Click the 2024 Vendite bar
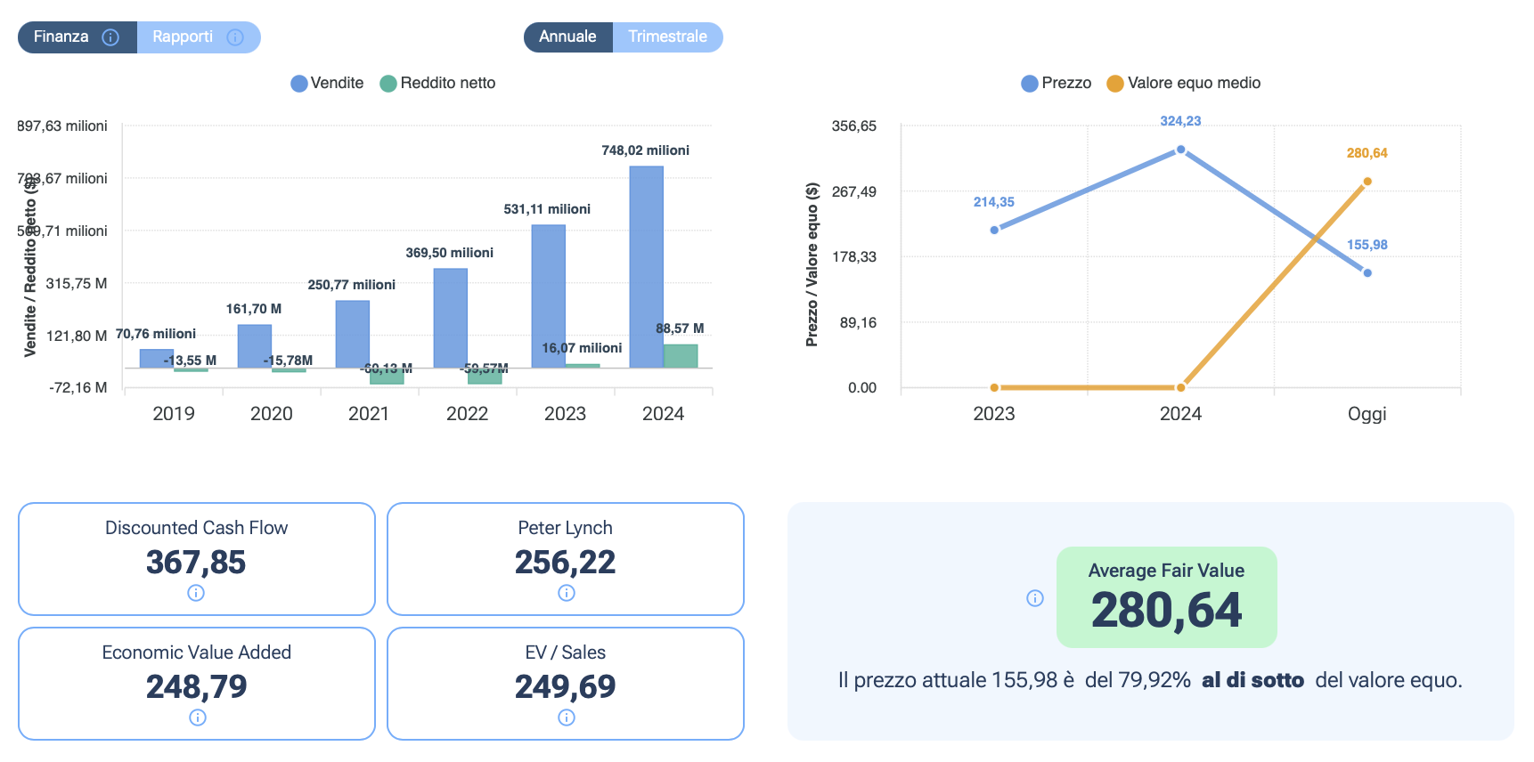Viewport: 1534px width, 762px height. coord(646,267)
